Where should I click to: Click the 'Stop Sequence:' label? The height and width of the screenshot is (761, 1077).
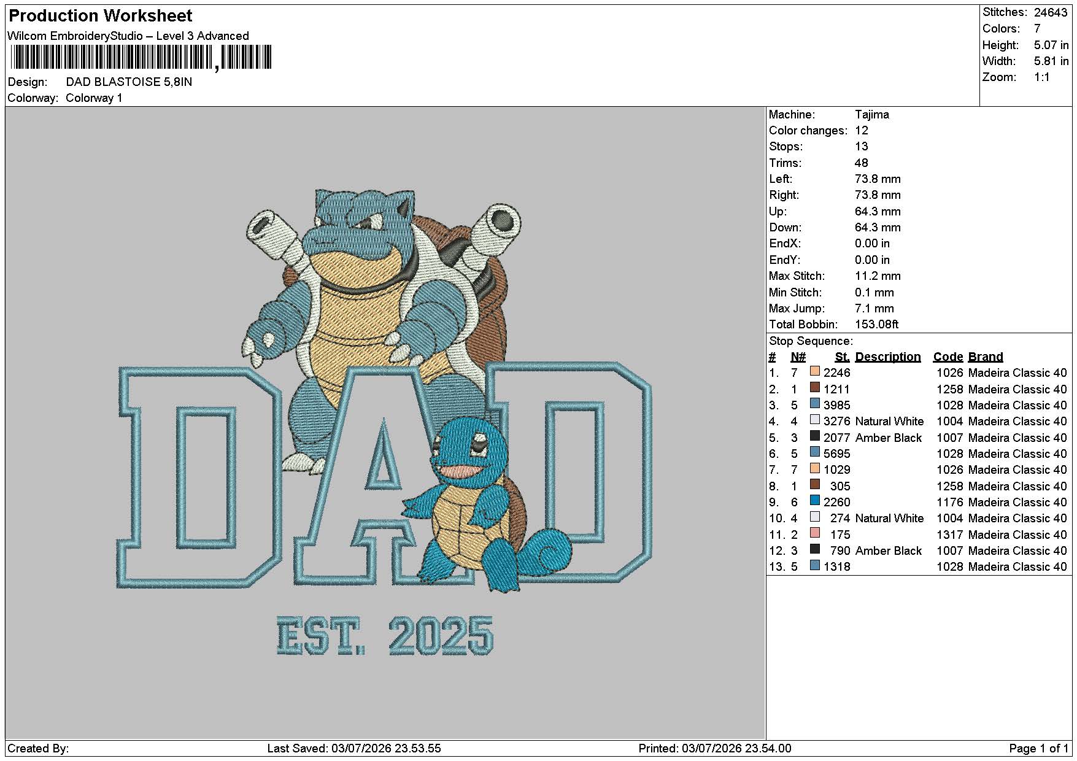(811, 341)
